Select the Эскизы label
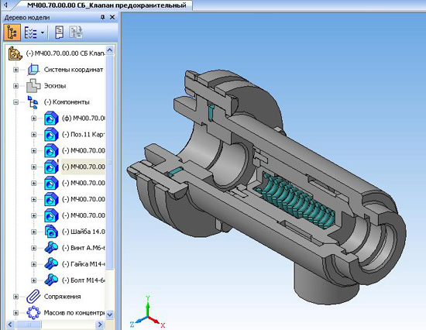 click(x=55, y=86)
